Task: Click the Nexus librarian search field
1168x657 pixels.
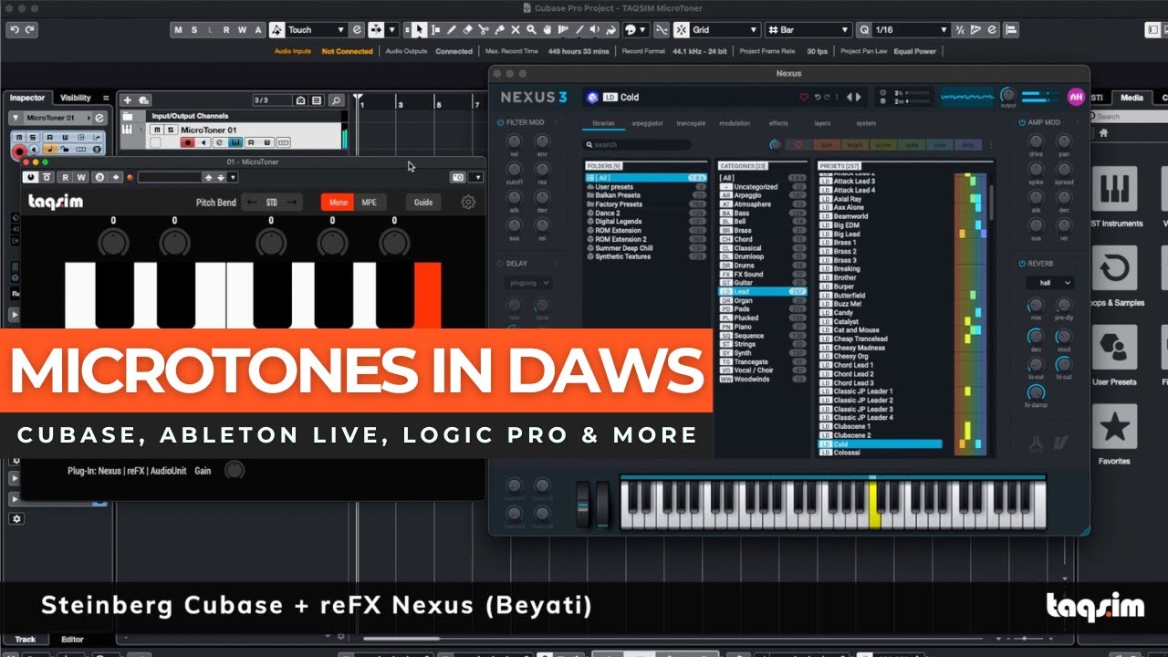Action: tap(638, 144)
